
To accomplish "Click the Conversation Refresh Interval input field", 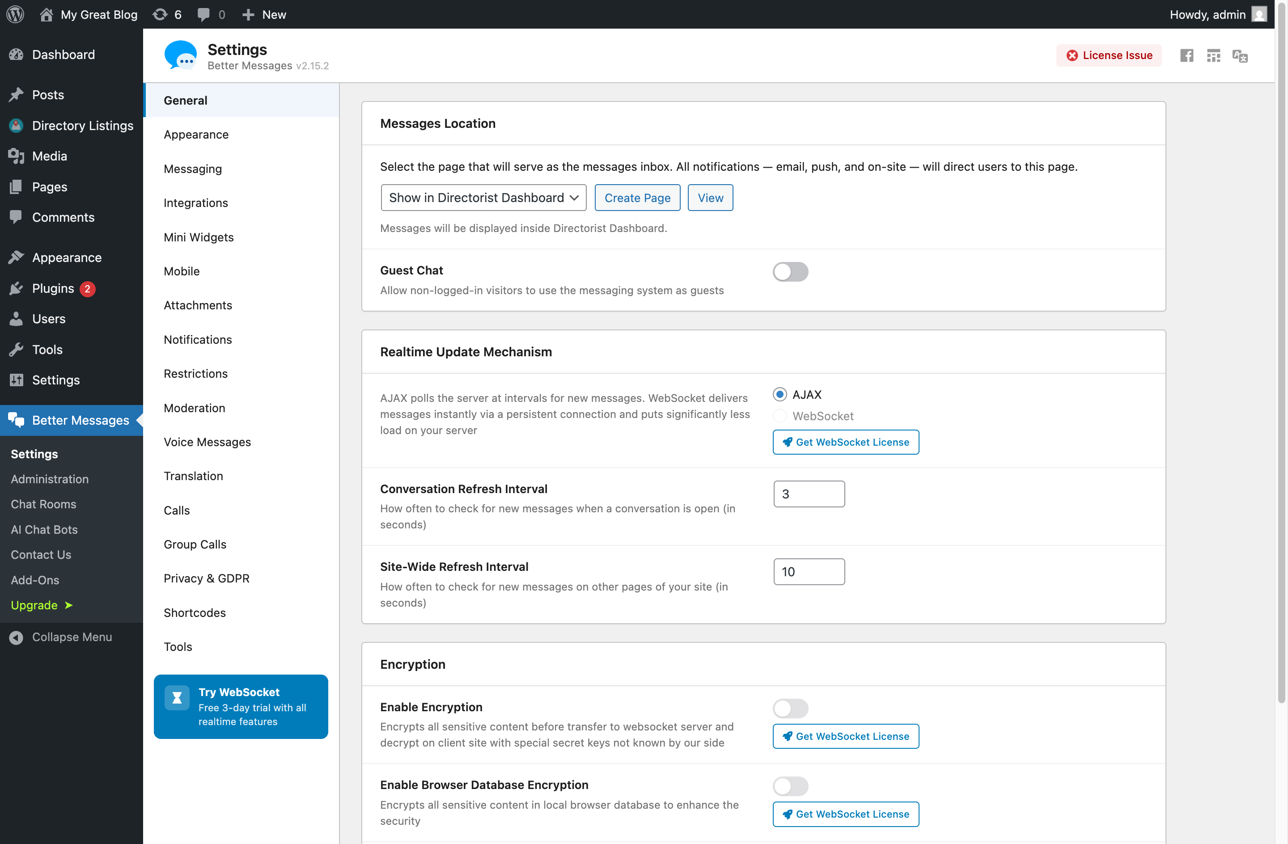I will pos(809,494).
